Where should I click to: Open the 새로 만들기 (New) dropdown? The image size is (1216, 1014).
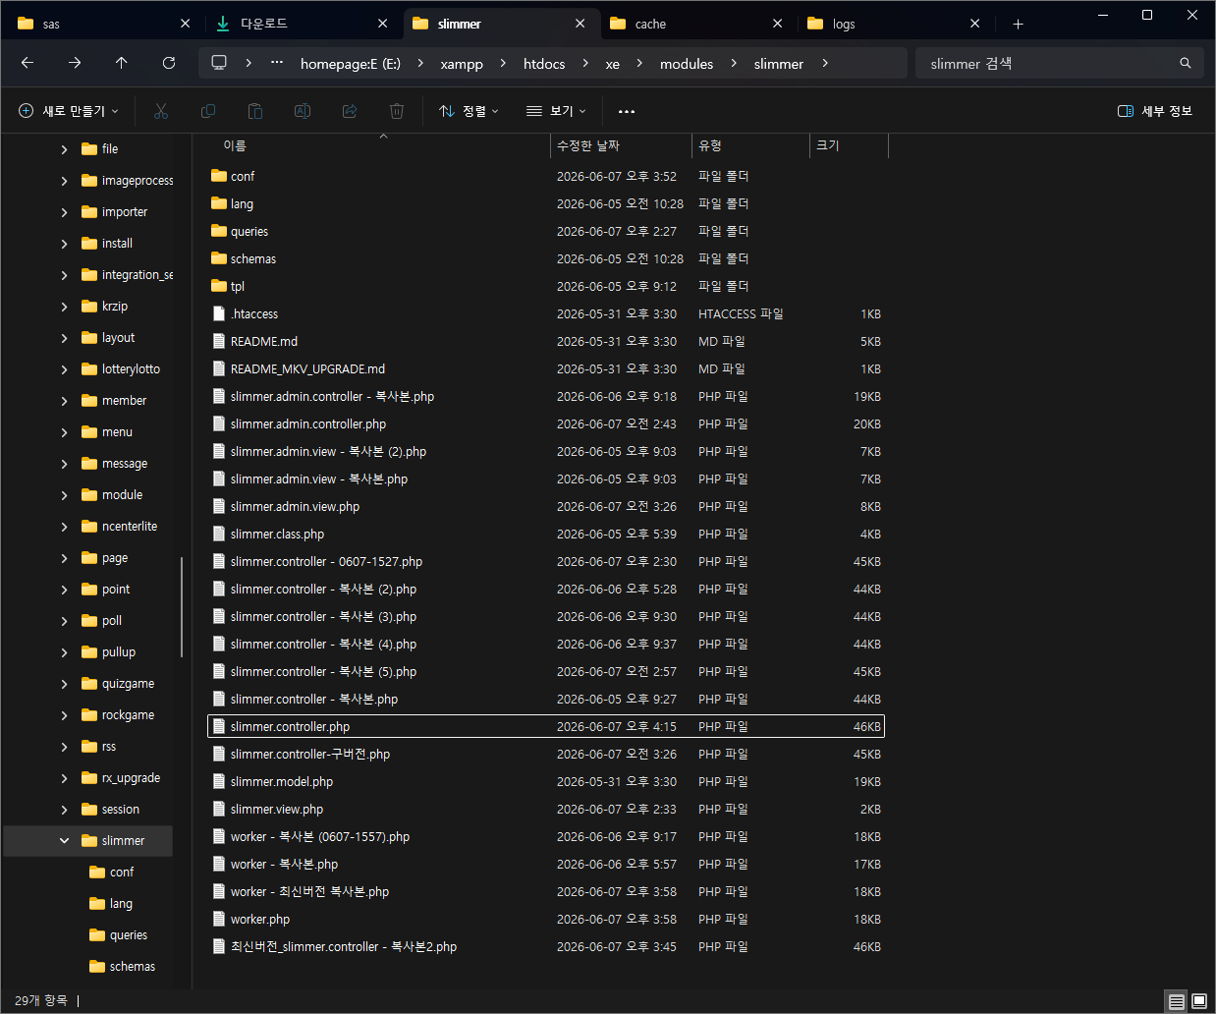coord(69,111)
